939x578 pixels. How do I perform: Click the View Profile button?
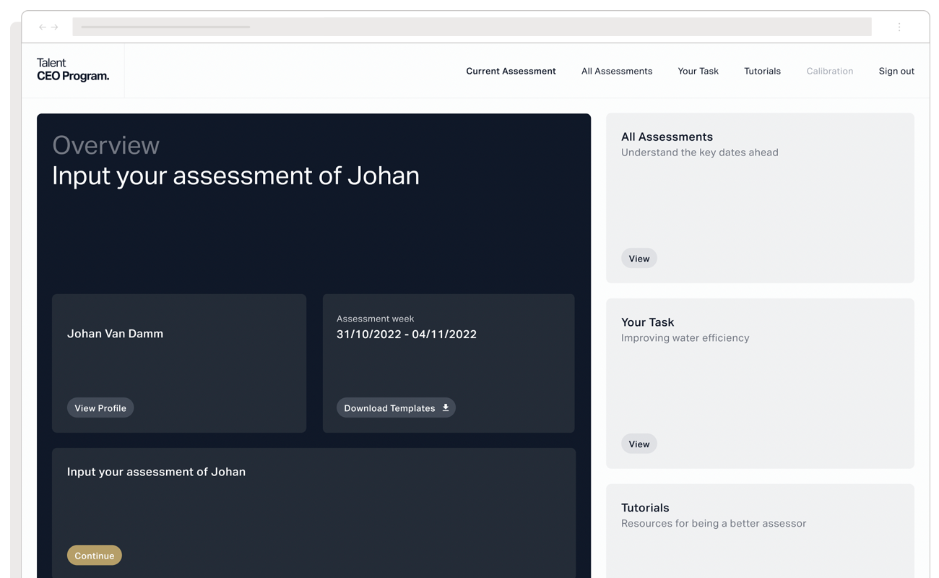coord(100,407)
